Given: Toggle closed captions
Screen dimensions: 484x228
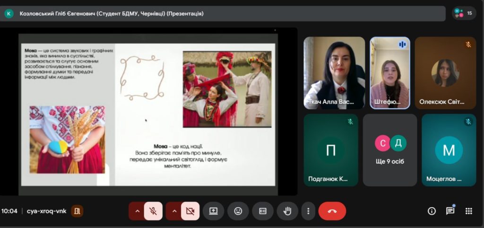Looking at the screenshot, I should coord(262,211).
